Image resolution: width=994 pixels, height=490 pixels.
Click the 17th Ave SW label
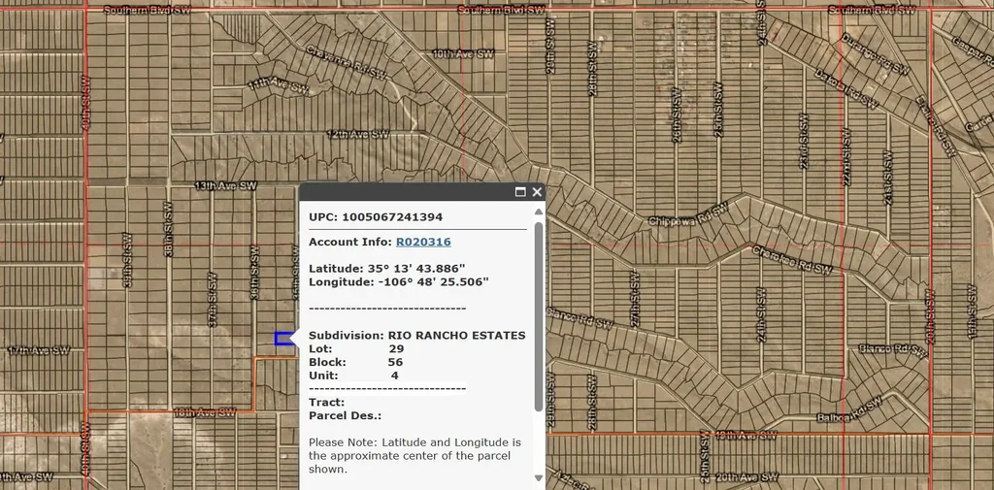39,350
